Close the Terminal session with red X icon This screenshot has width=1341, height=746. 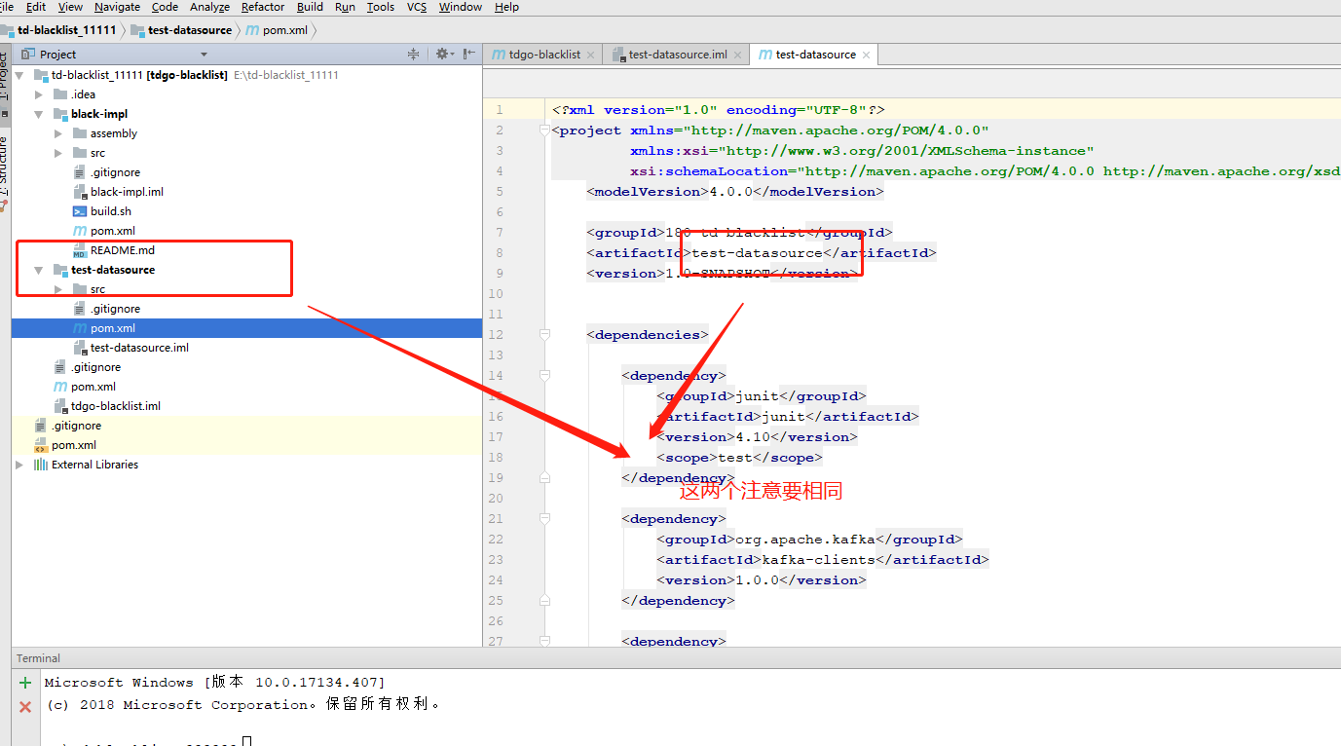23,704
